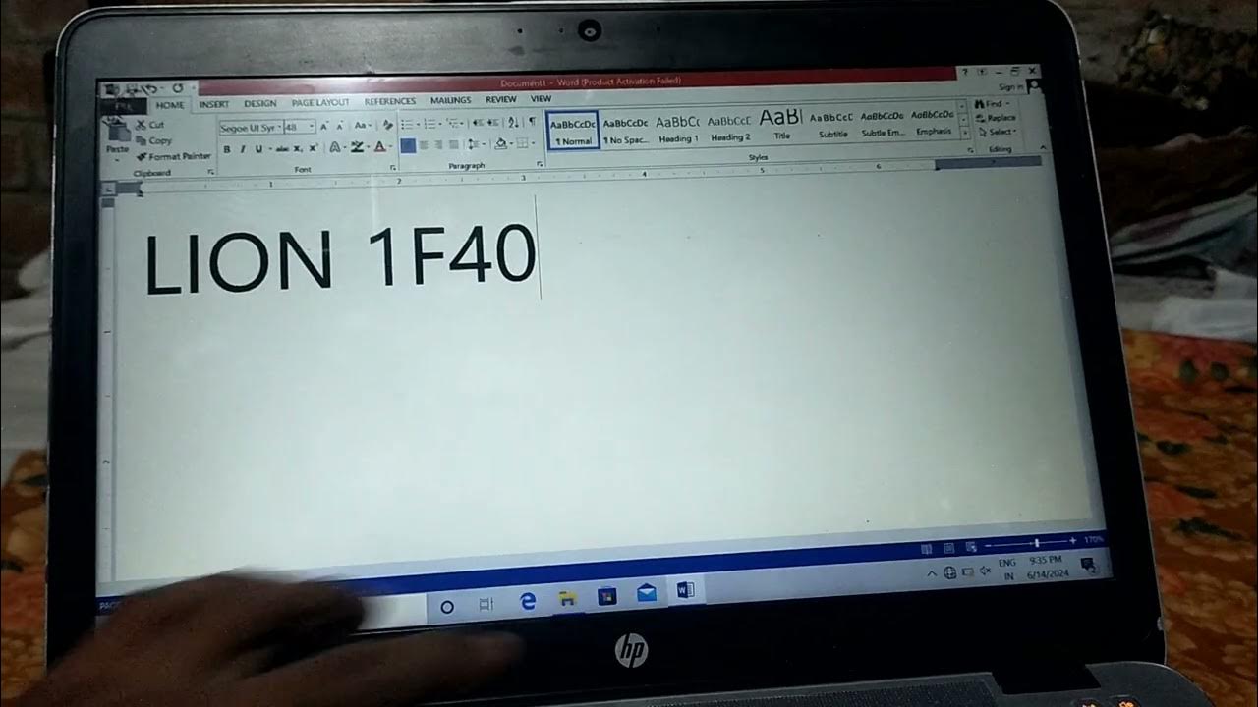This screenshot has width=1258, height=707.
Task: Click Increase Indent icon
Action: (x=492, y=123)
